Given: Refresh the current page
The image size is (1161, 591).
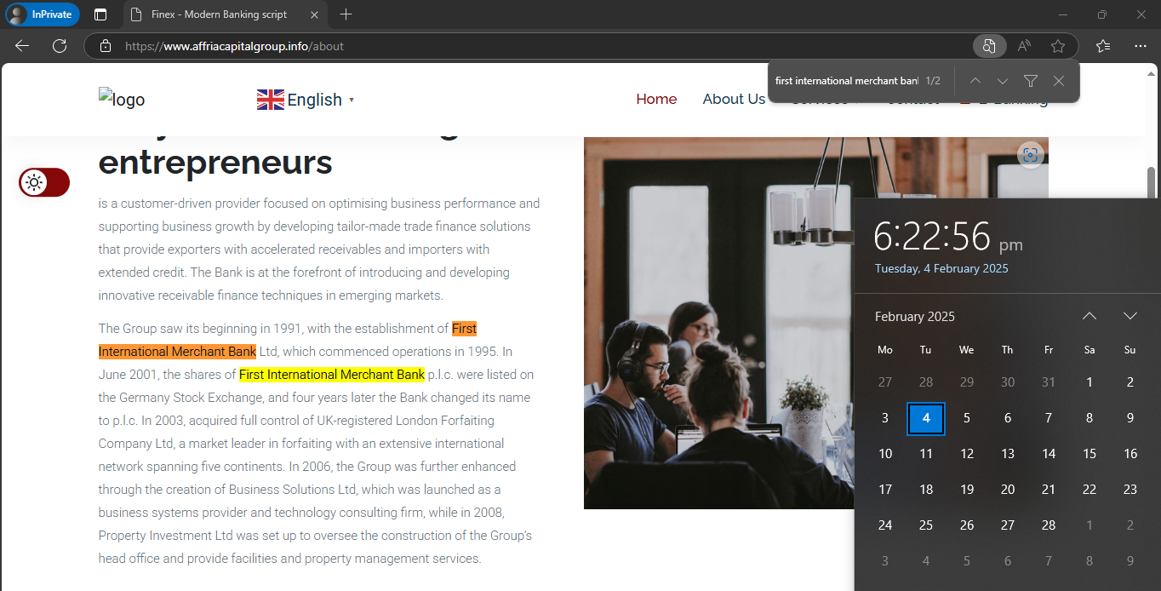Looking at the screenshot, I should click(x=60, y=46).
